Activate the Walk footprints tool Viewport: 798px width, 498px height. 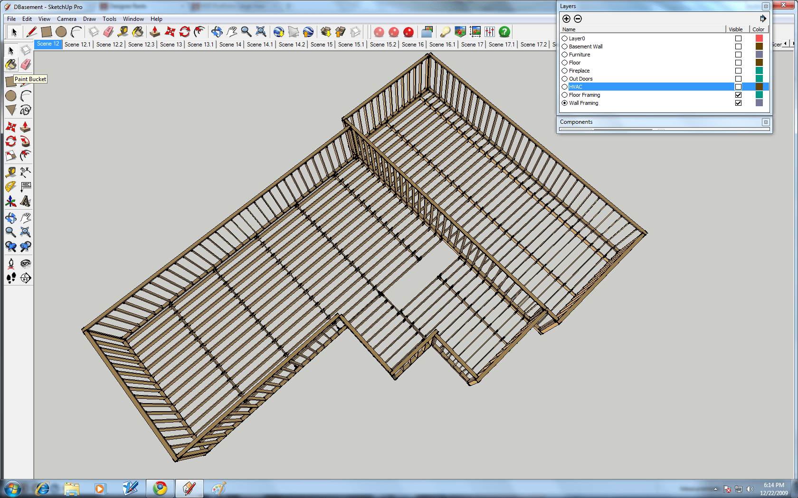point(11,278)
